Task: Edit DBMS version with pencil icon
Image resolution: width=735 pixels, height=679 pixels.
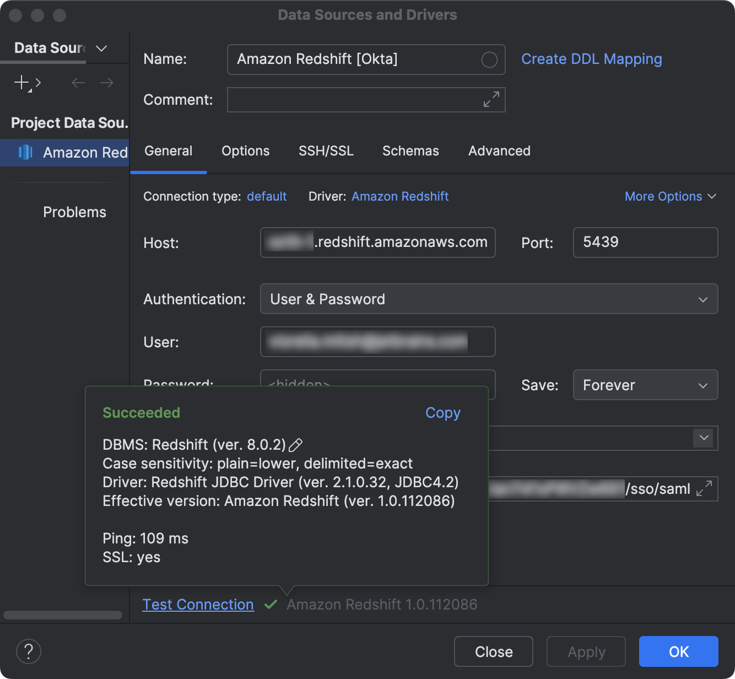Action: tap(296, 445)
